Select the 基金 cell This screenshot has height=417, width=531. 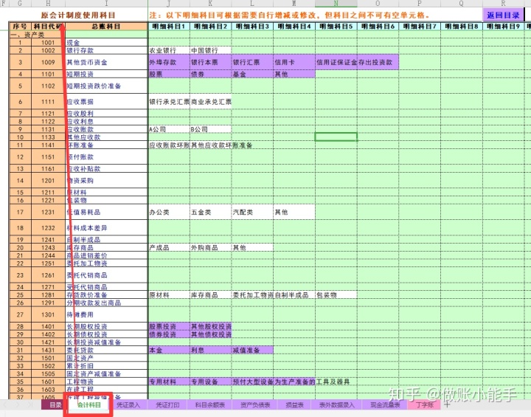[252, 74]
